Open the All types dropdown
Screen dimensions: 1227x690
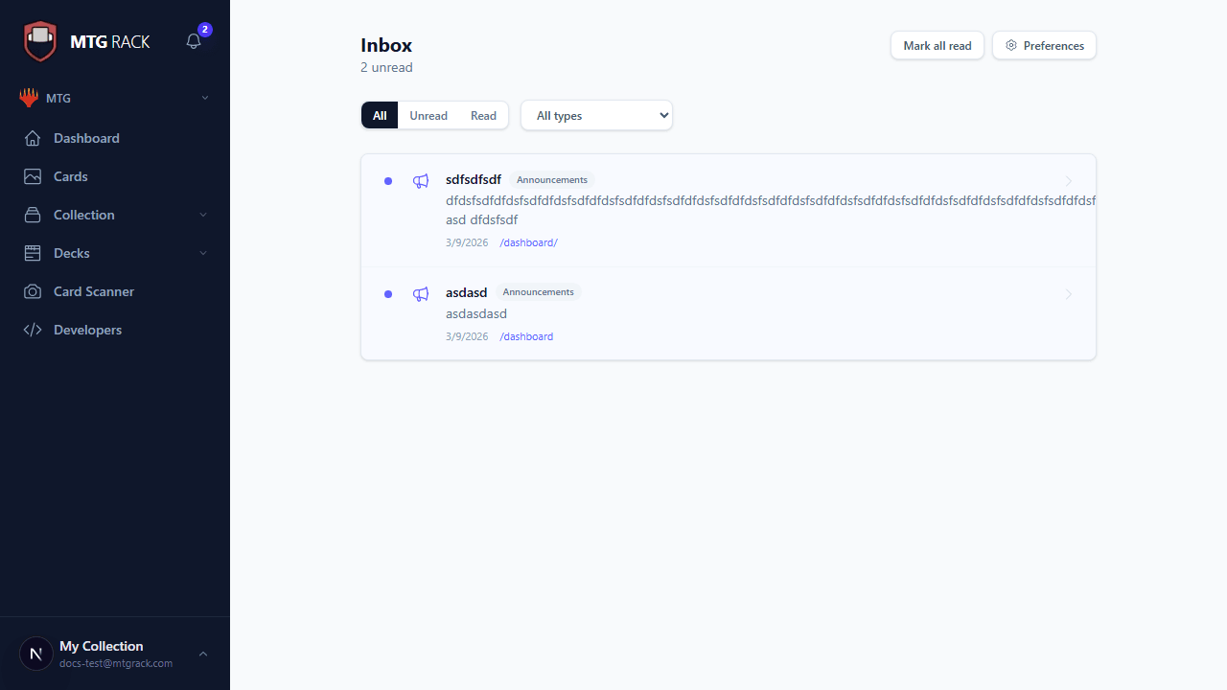pyautogui.click(x=596, y=115)
